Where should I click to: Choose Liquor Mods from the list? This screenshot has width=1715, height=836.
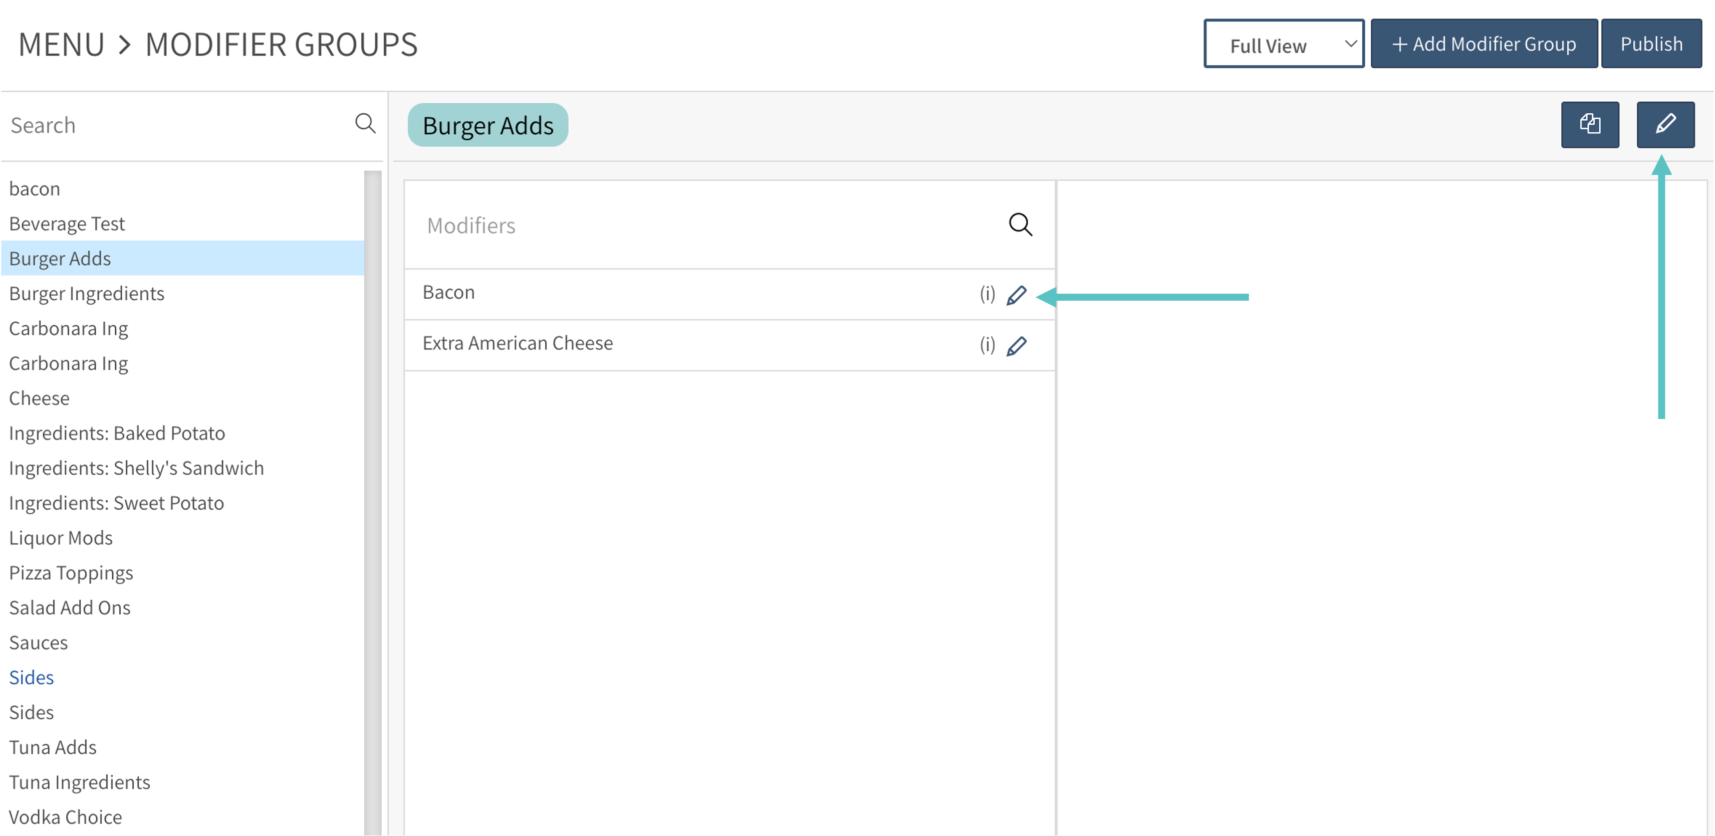(x=61, y=538)
